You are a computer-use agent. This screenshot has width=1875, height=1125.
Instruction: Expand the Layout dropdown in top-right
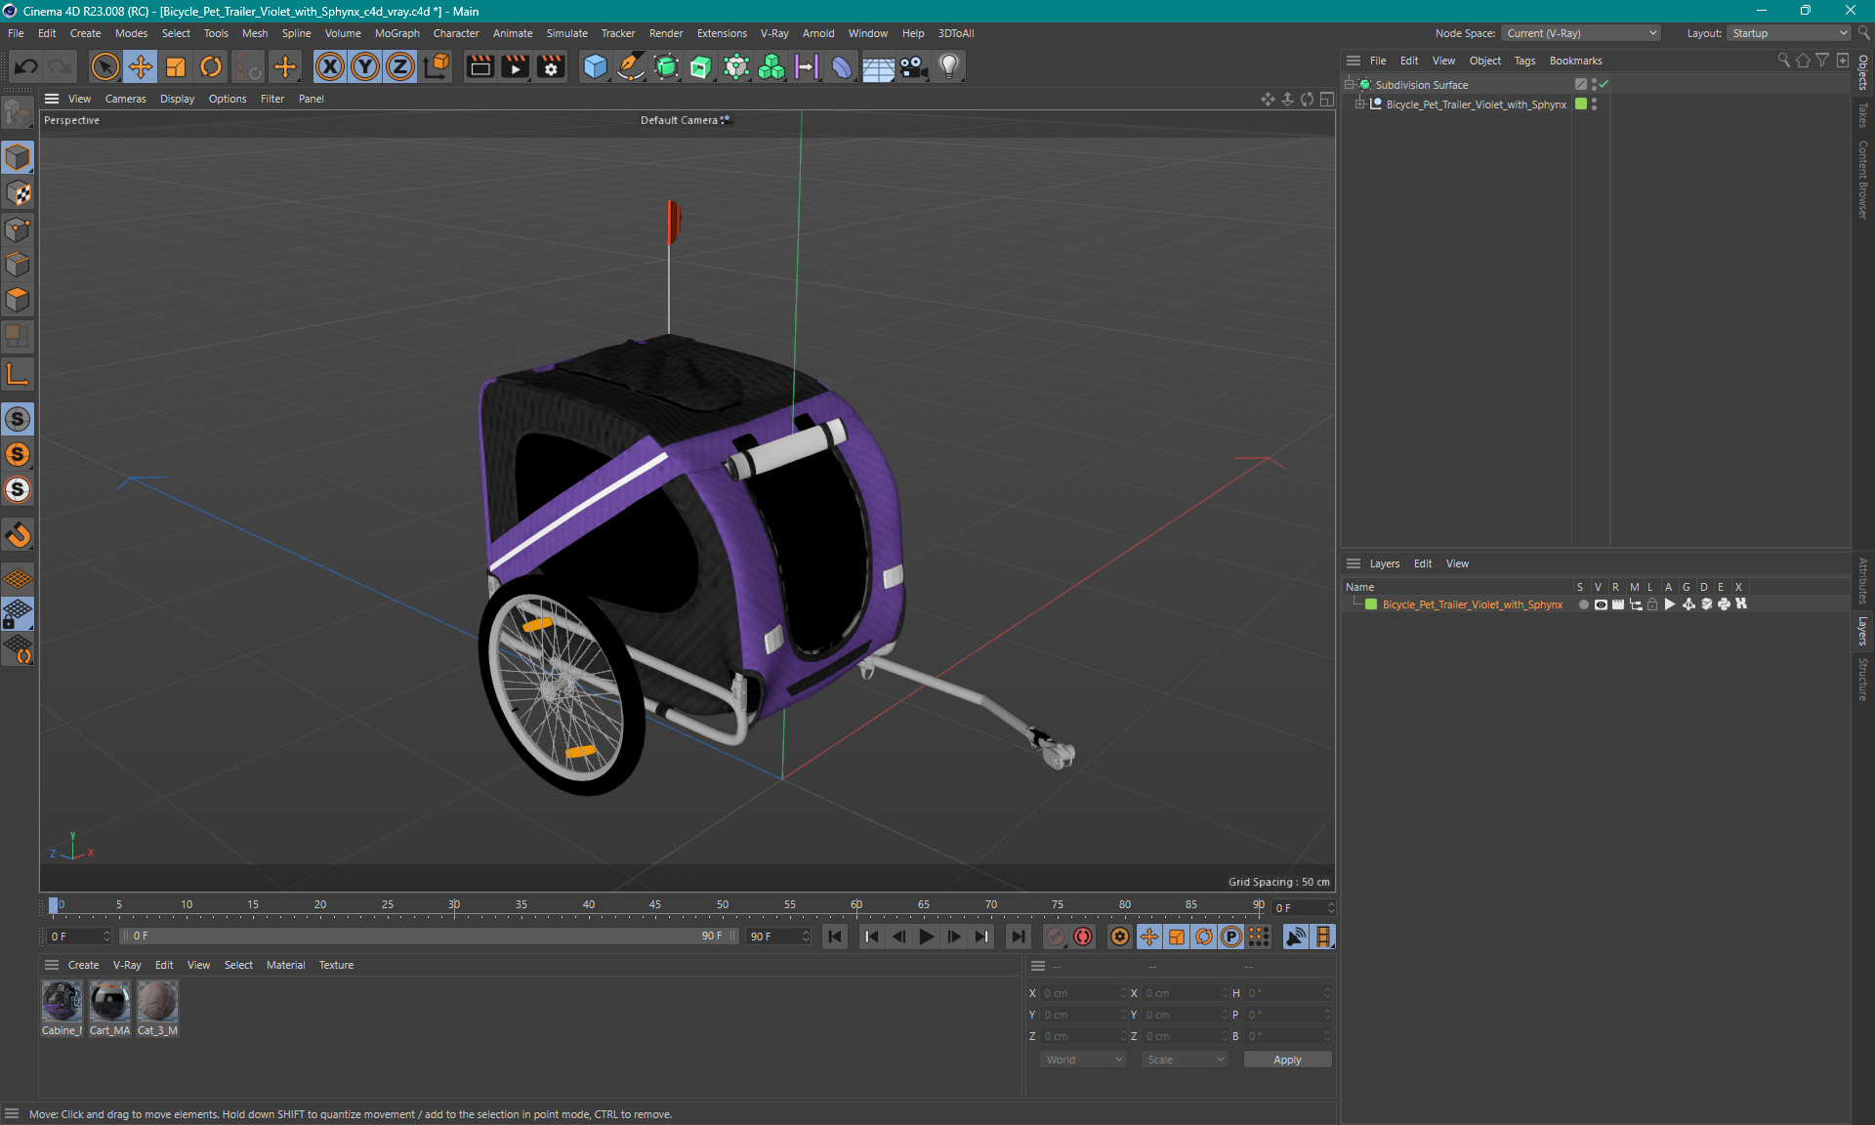point(1838,32)
